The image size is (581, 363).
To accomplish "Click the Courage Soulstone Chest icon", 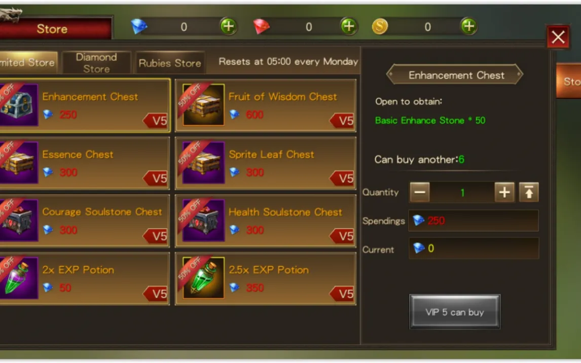I will pyautogui.click(x=18, y=221).
